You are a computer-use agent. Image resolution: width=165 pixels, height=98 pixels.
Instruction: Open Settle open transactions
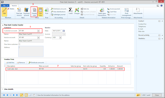point(102,12)
